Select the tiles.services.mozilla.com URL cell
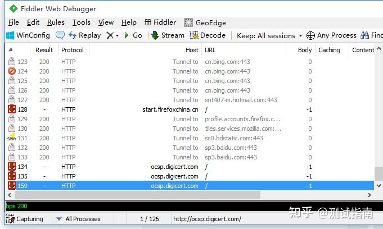The image size is (383, 229). click(243, 129)
